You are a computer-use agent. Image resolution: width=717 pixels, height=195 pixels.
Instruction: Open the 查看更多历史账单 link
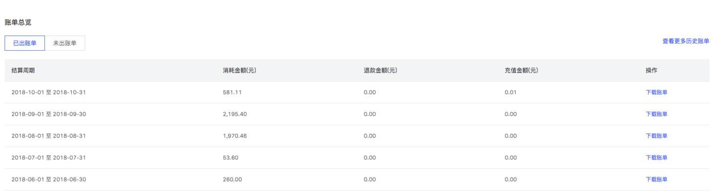click(x=686, y=41)
